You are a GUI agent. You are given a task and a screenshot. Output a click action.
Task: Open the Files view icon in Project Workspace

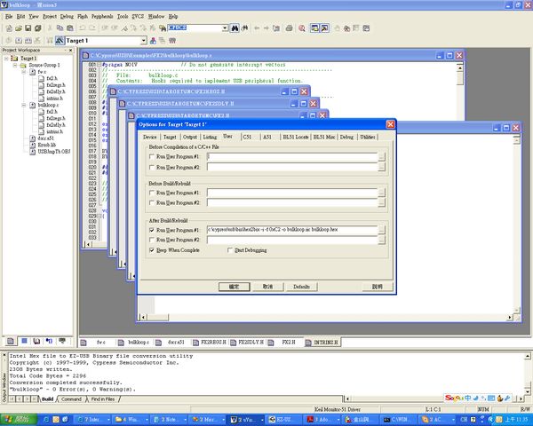tap(12, 341)
